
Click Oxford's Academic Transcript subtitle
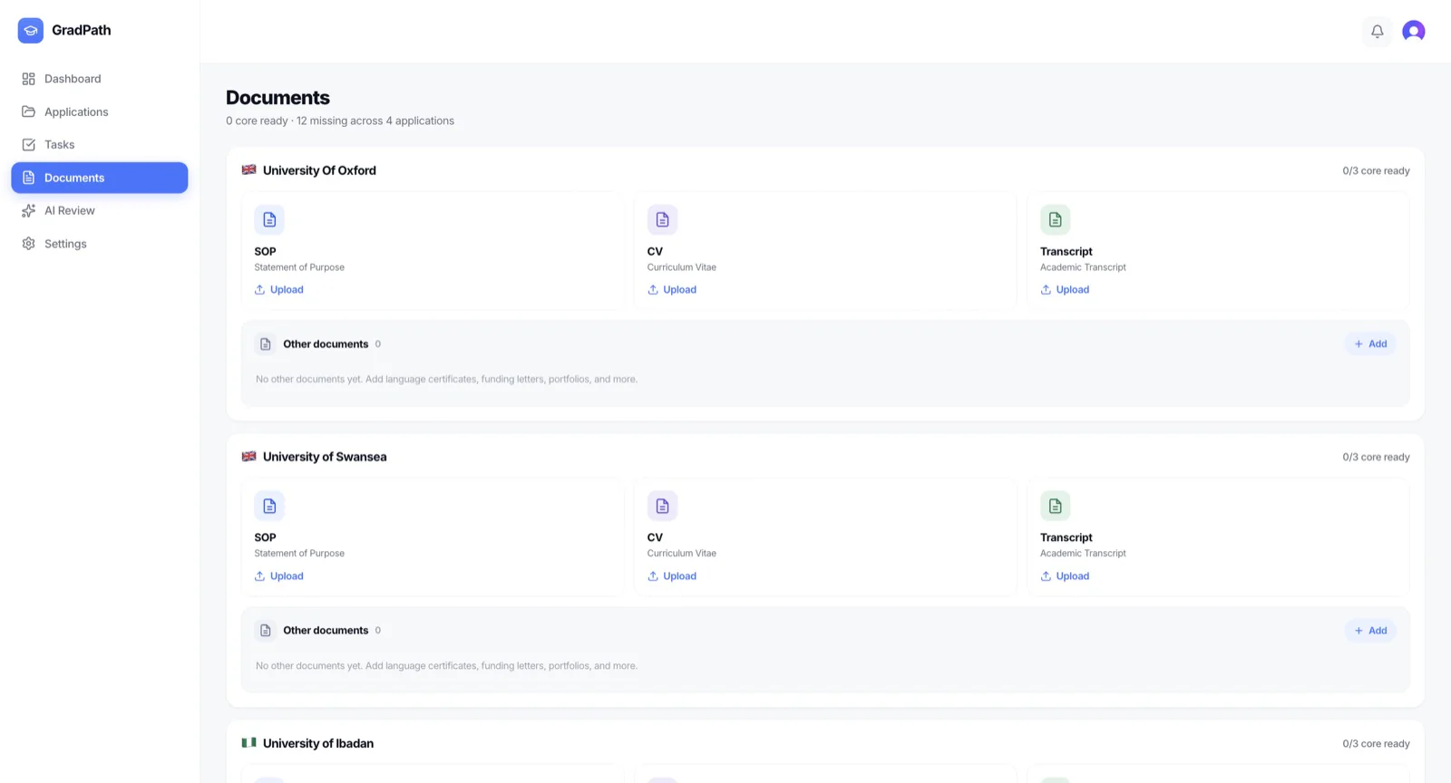pyautogui.click(x=1083, y=267)
